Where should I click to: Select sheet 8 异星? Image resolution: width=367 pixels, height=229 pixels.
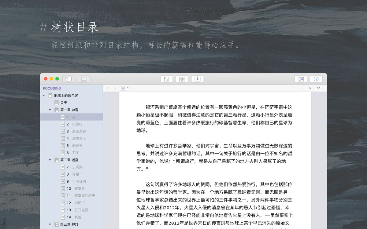[x=72, y=174]
